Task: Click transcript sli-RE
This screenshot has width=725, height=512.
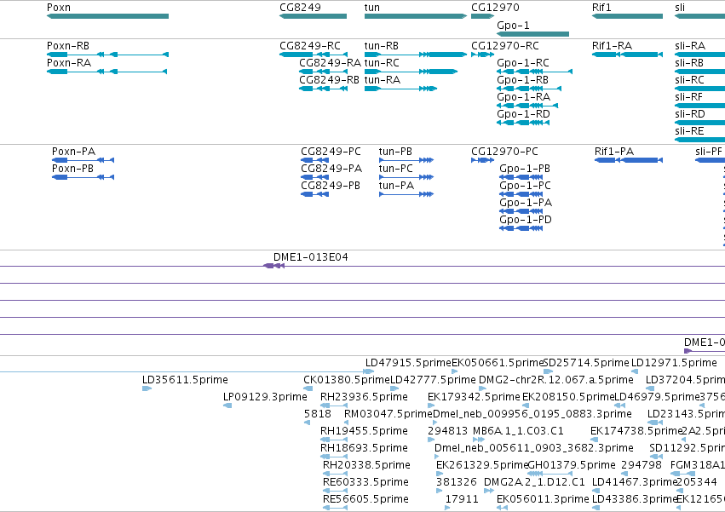Action: point(689,131)
